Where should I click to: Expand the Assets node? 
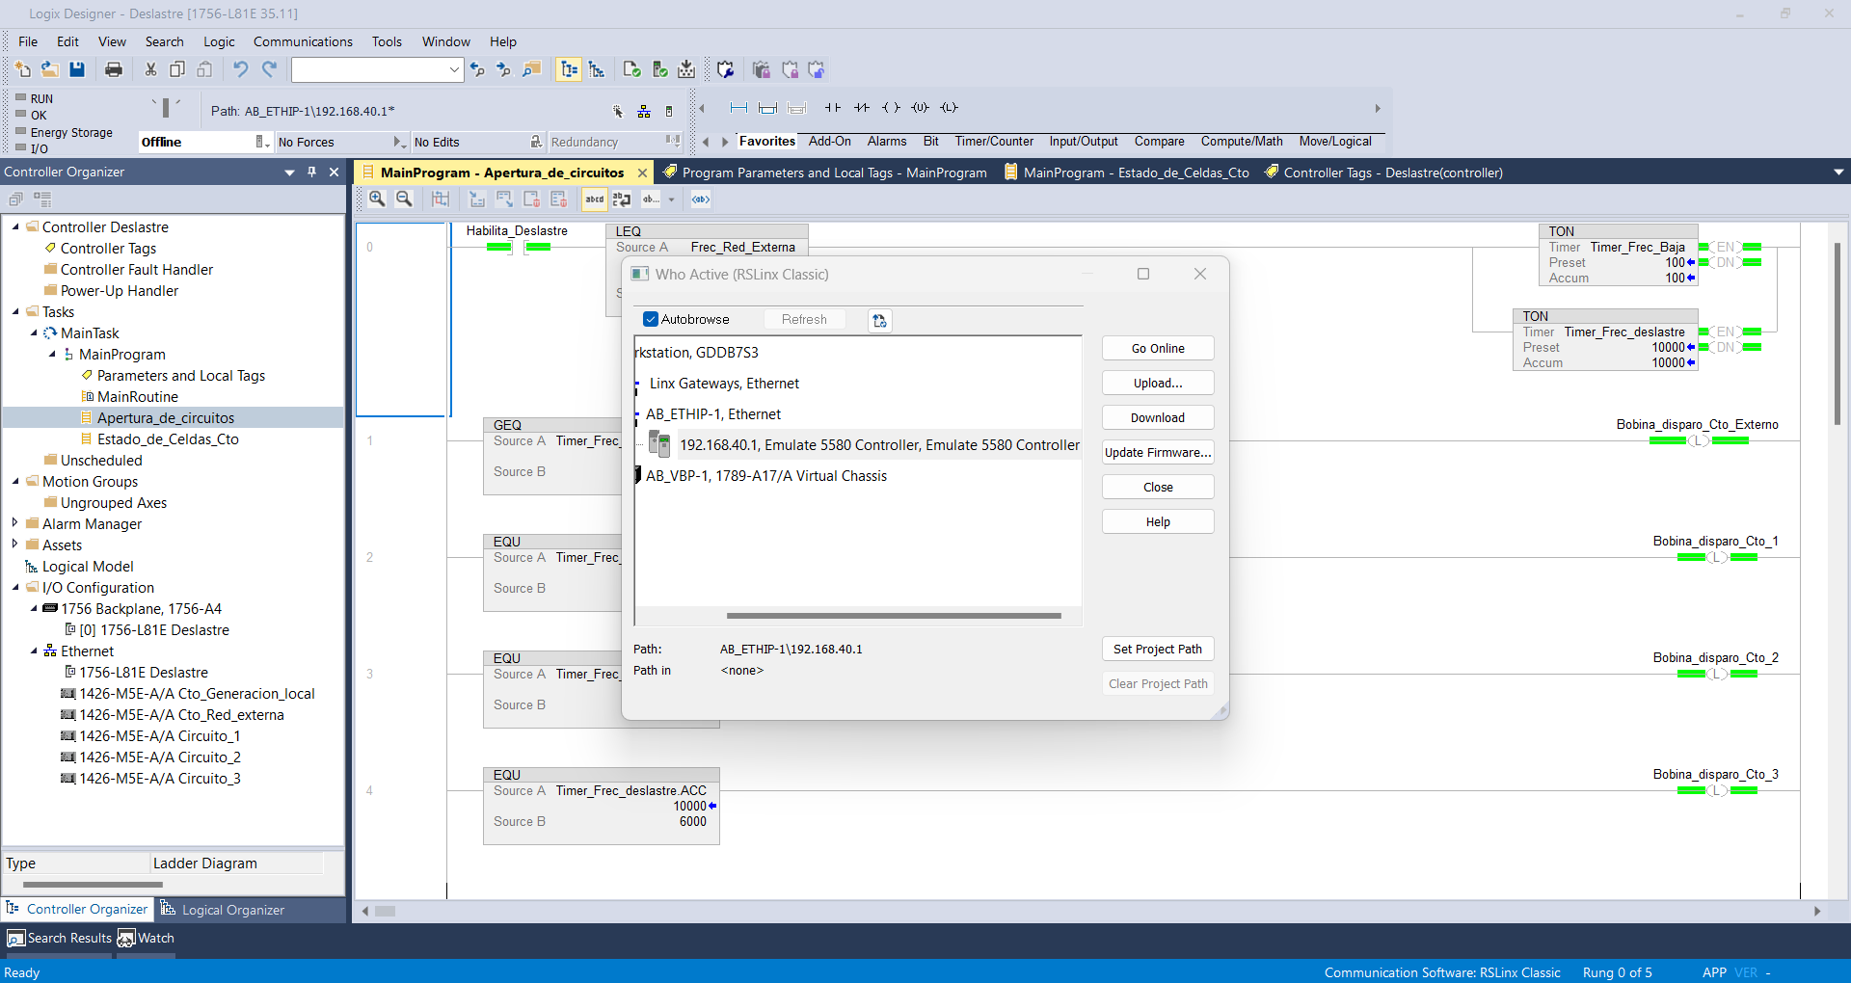tap(15, 545)
